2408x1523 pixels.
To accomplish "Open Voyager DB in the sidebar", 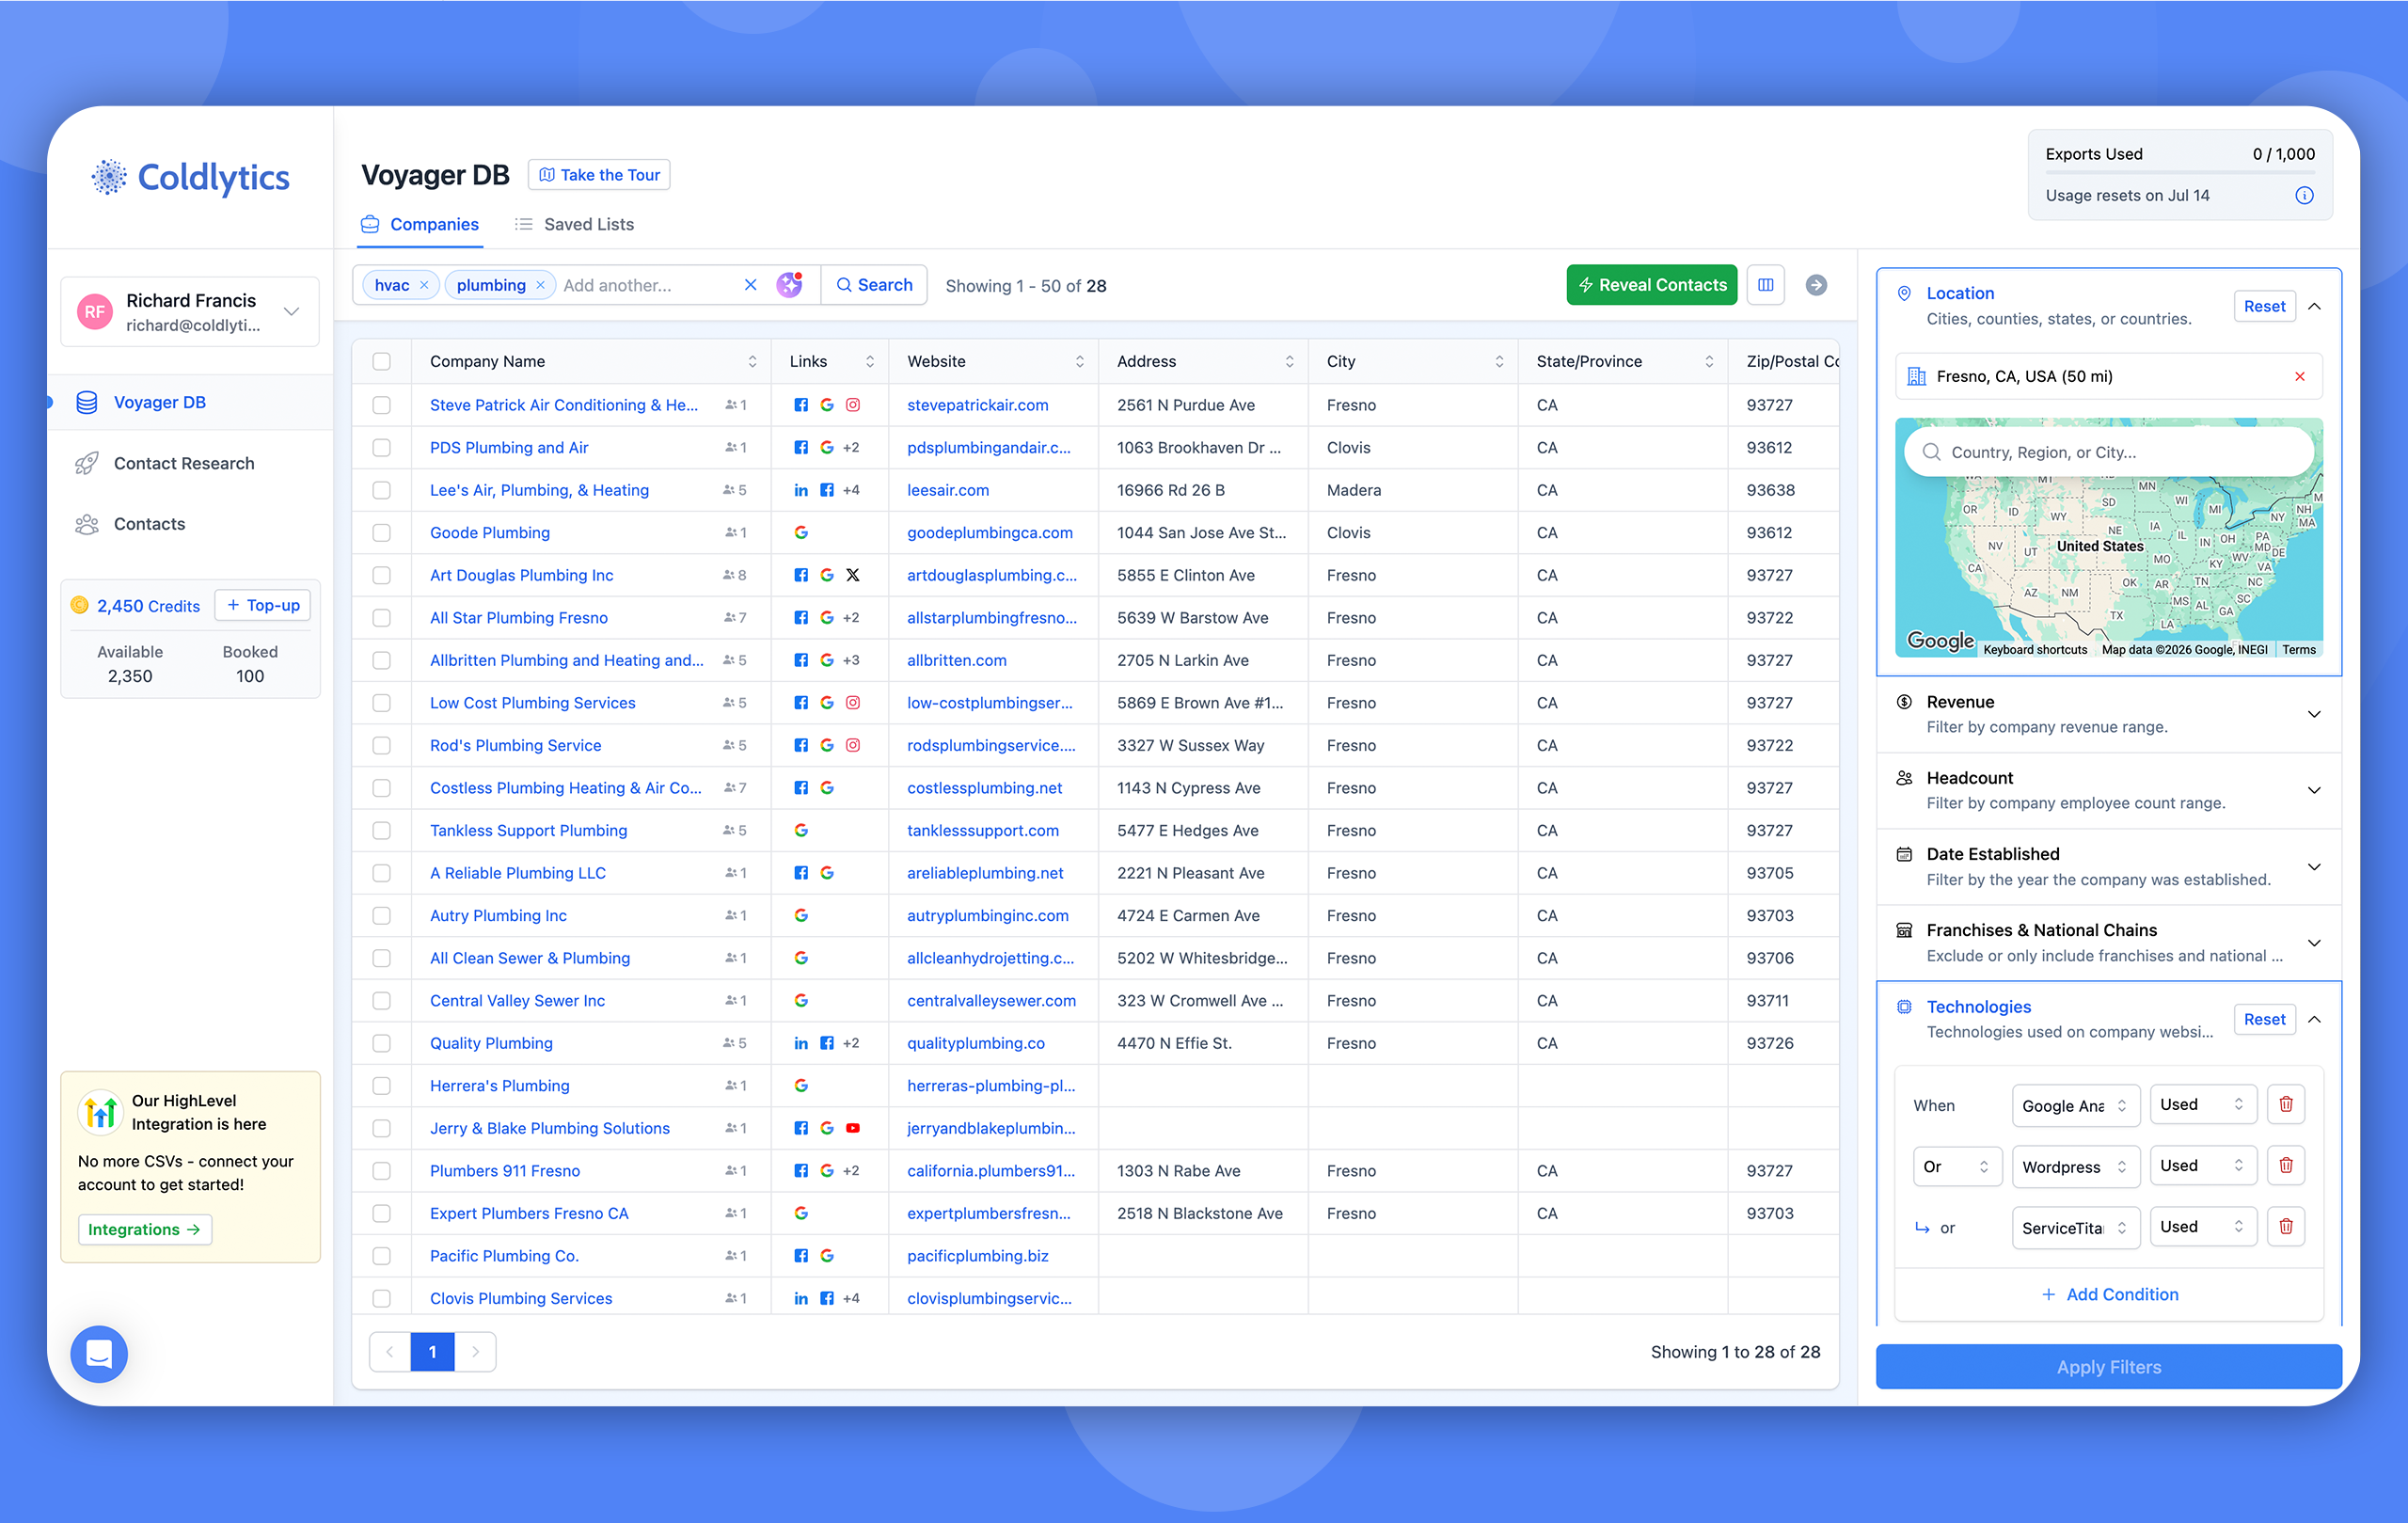I will click(190, 402).
